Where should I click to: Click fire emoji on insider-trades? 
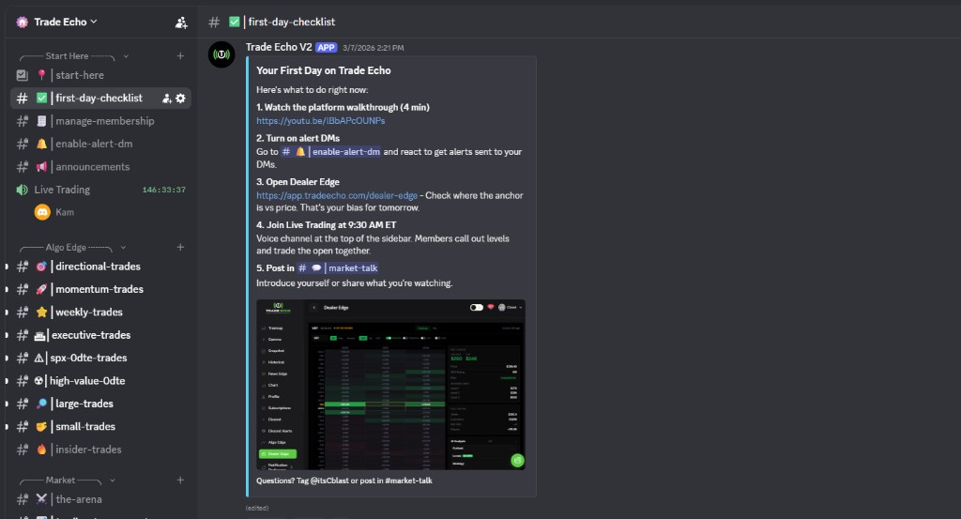(x=41, y=450)
